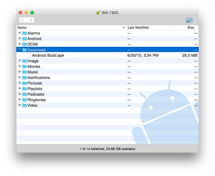
Task: Expand the Pictures folder triangle
Action: [20, 83]
